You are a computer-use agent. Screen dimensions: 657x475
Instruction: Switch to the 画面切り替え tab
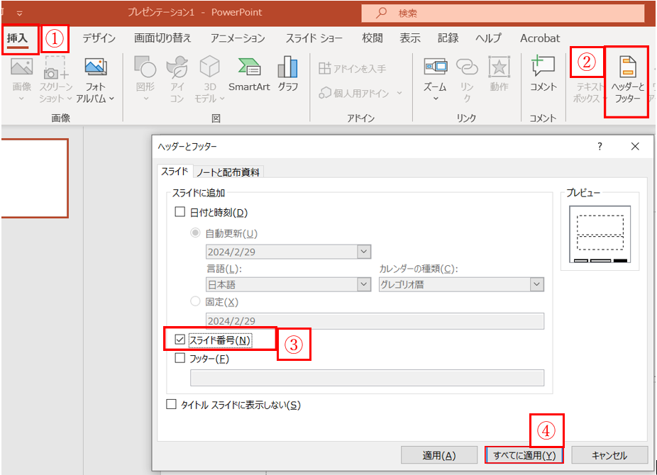(162, 38)
